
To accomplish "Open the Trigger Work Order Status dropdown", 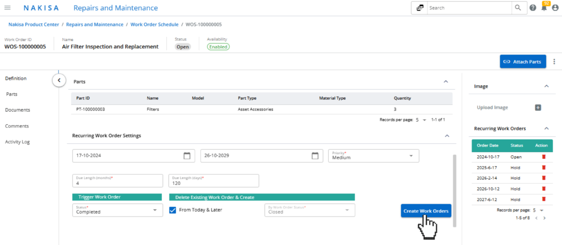I will (154, 210).
